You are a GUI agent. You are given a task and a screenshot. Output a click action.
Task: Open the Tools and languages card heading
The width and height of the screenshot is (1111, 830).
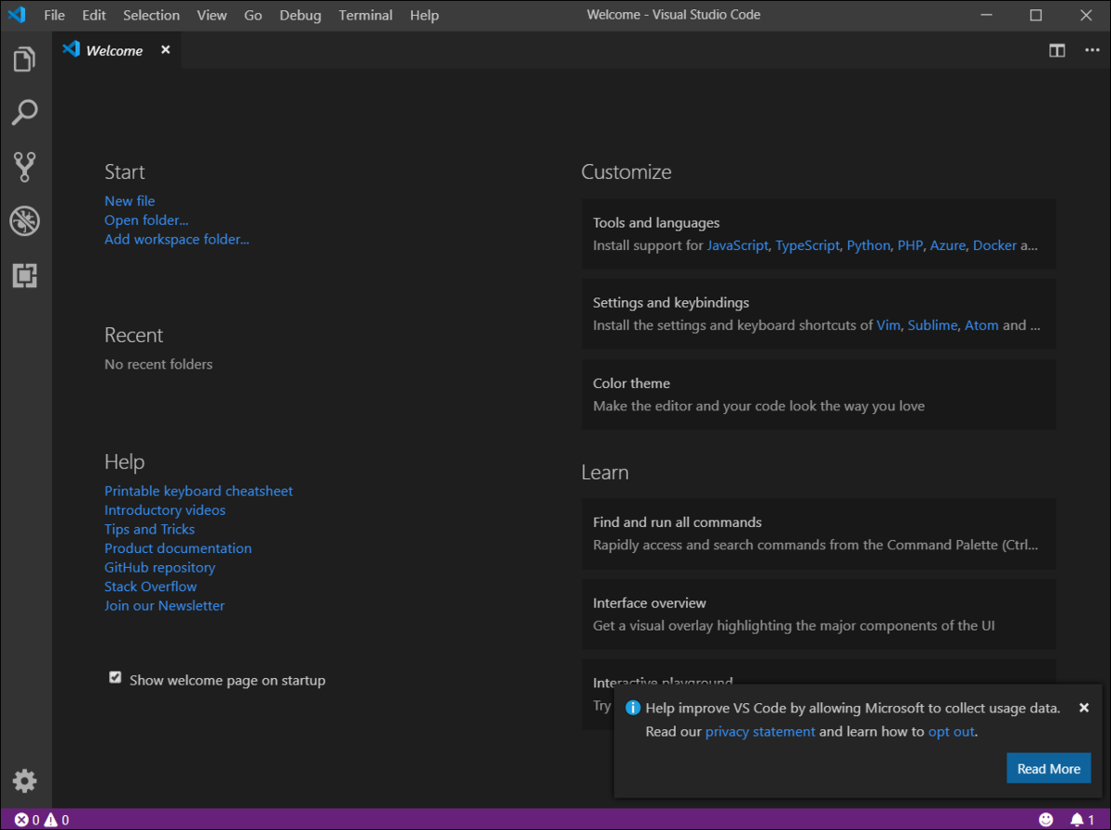coord(656,223)
